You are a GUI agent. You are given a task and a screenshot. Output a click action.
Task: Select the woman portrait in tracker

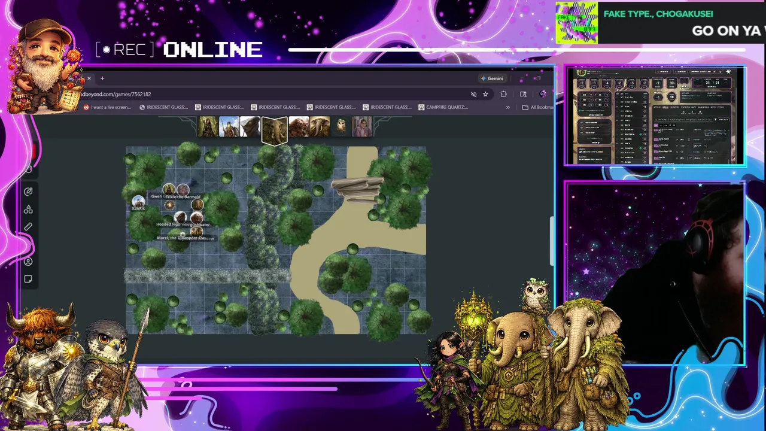coord(362,126)
